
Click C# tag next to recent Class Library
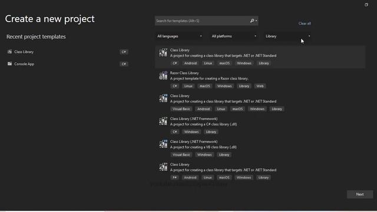tap(124, 52)
